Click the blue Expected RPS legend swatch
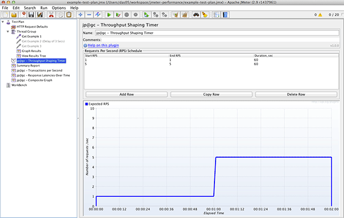Screen dimensions: 344x218 click(x=87, y=104)
